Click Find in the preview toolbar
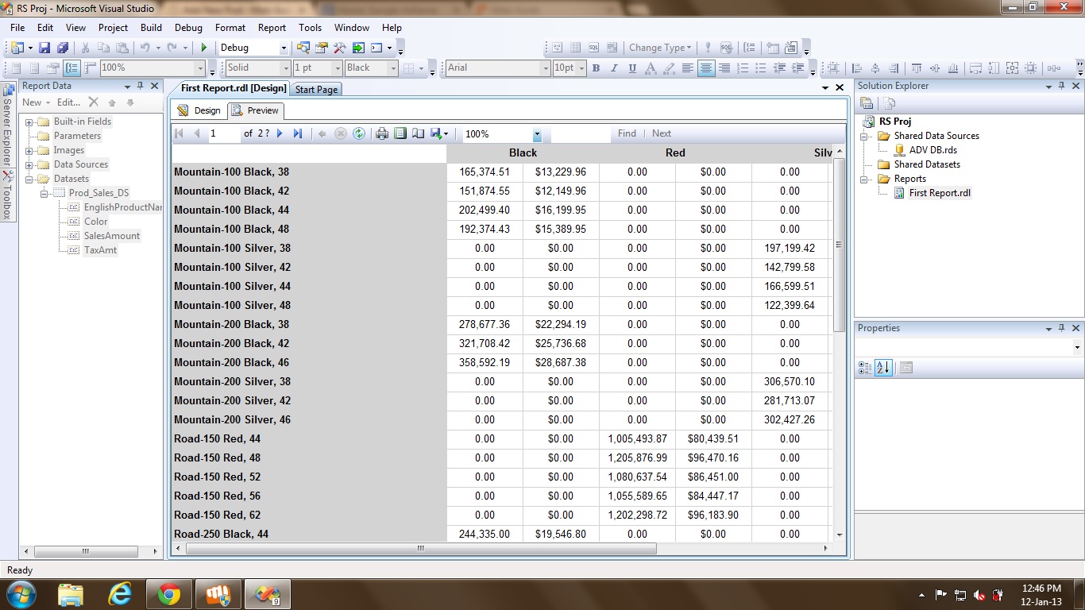 point(627,133)
